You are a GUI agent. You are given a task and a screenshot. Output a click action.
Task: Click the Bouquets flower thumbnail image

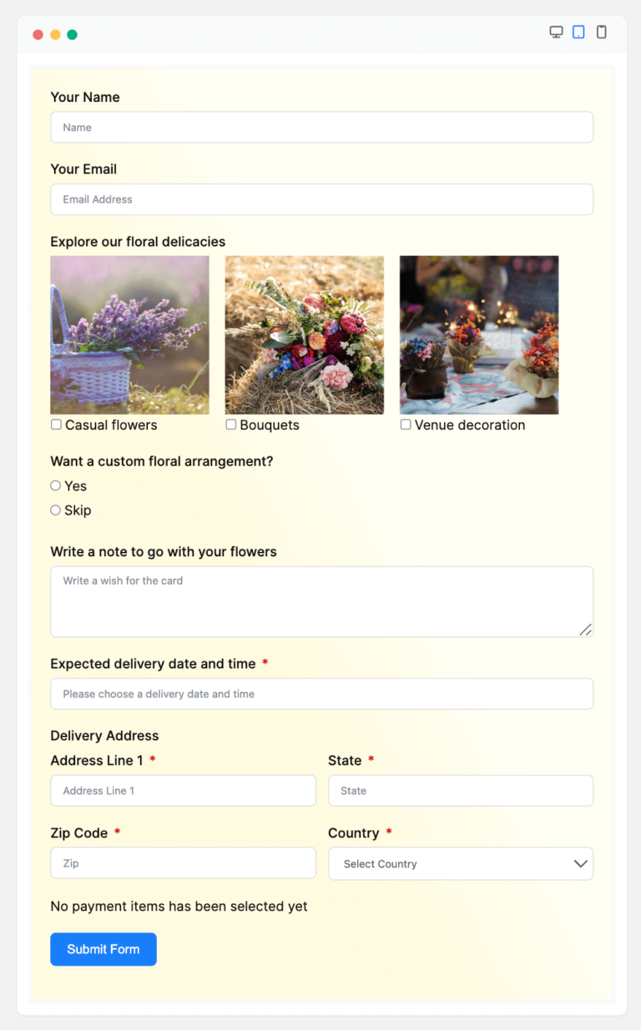coord(304,334)
